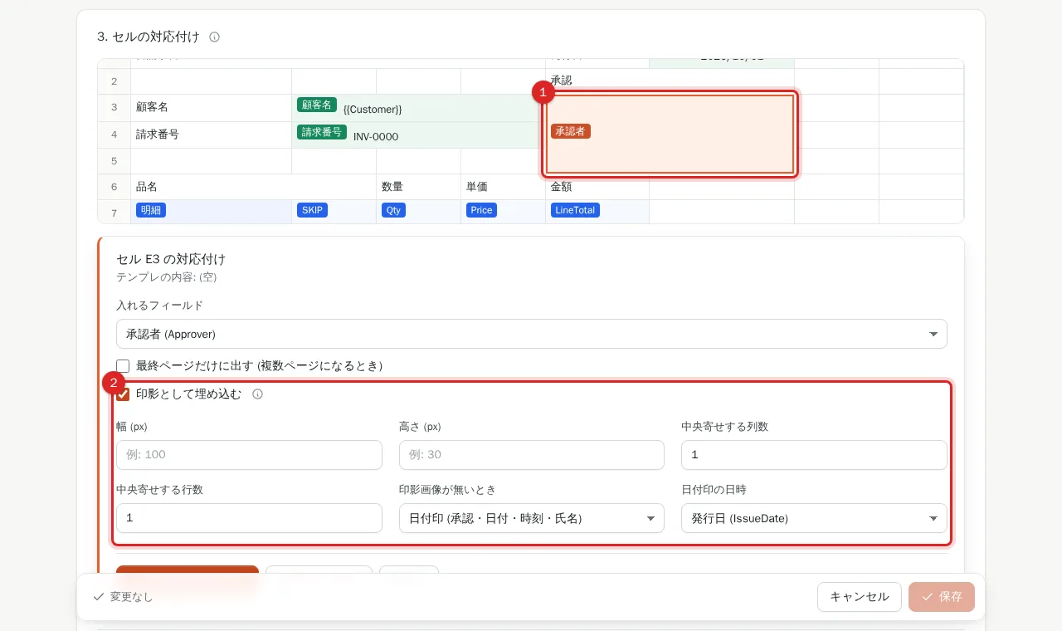The width and height of the screenshot is (1062, 631).
Task: Click the 顧客名 label cell in row 3
Action: [x=212, y=108]
